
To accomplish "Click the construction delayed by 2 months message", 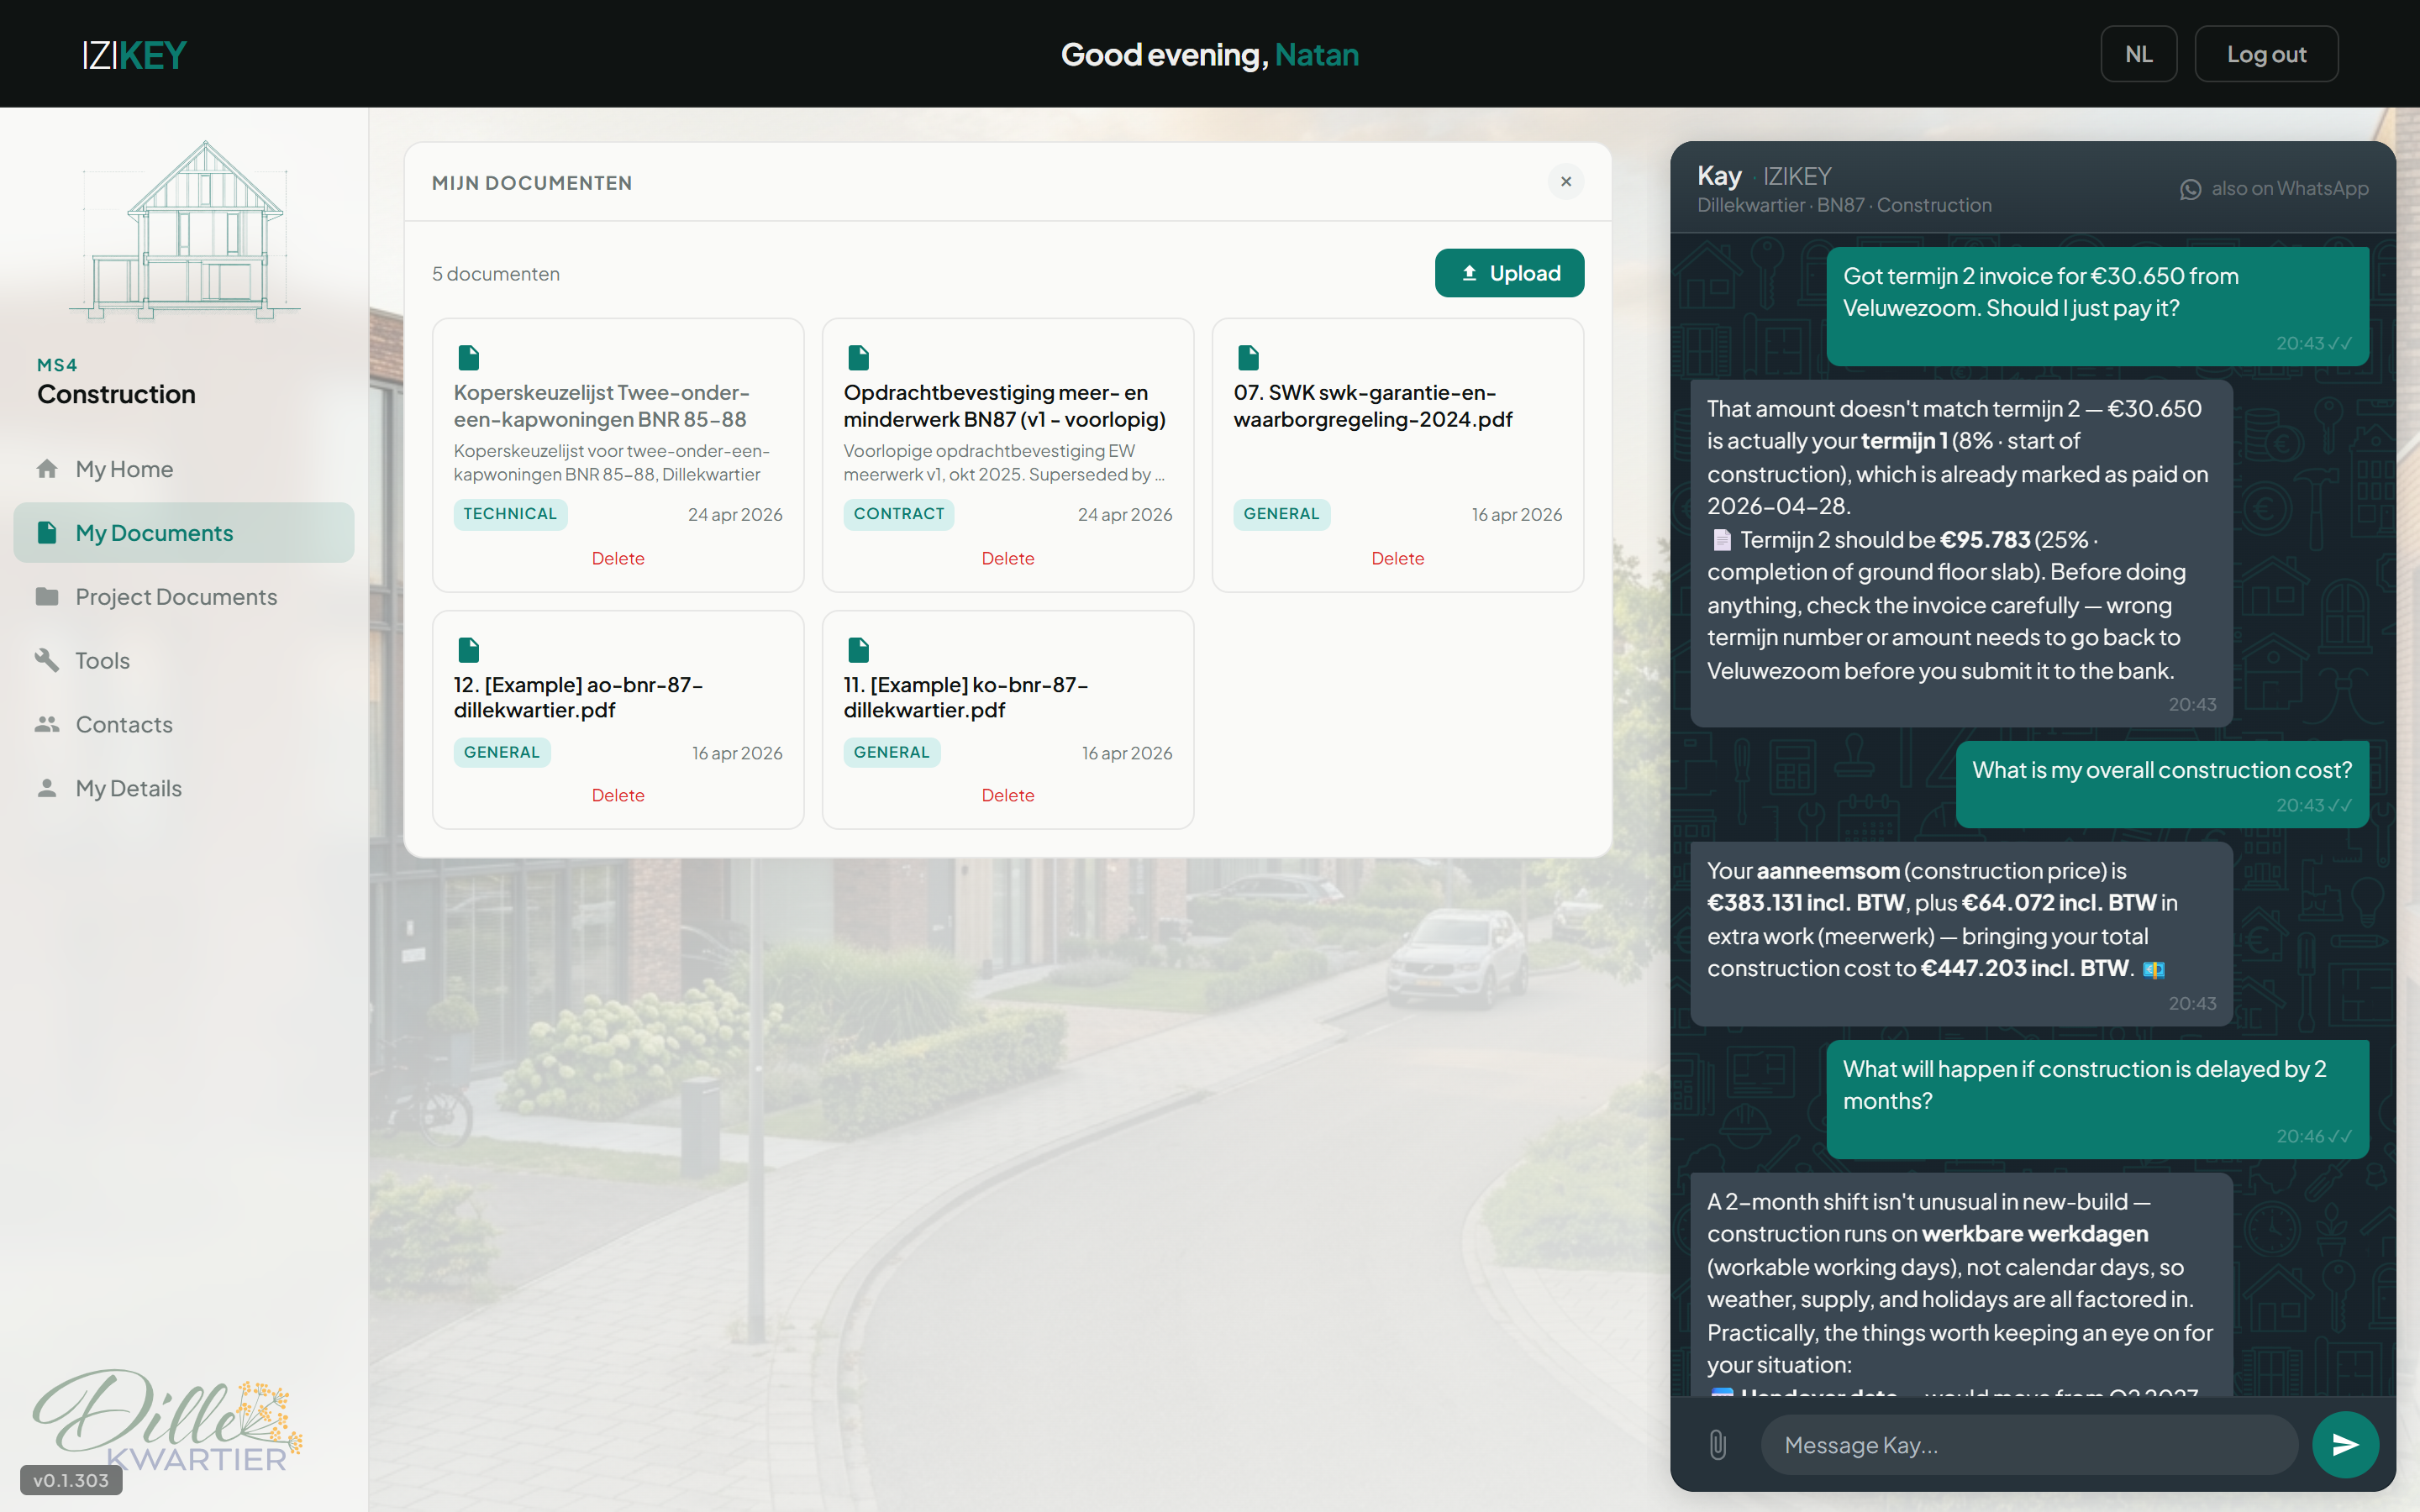I will click(x=2097, y=1099).
